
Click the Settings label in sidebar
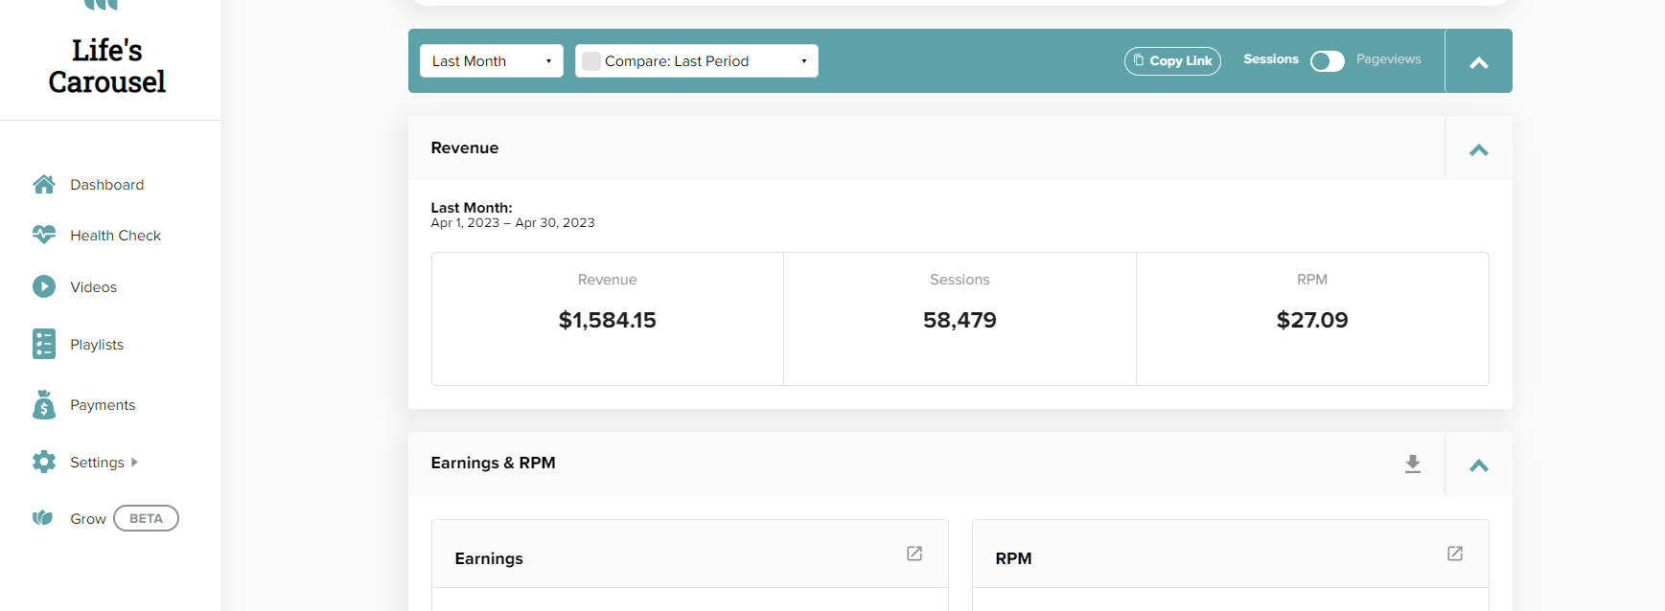click(x=97, y=463)
